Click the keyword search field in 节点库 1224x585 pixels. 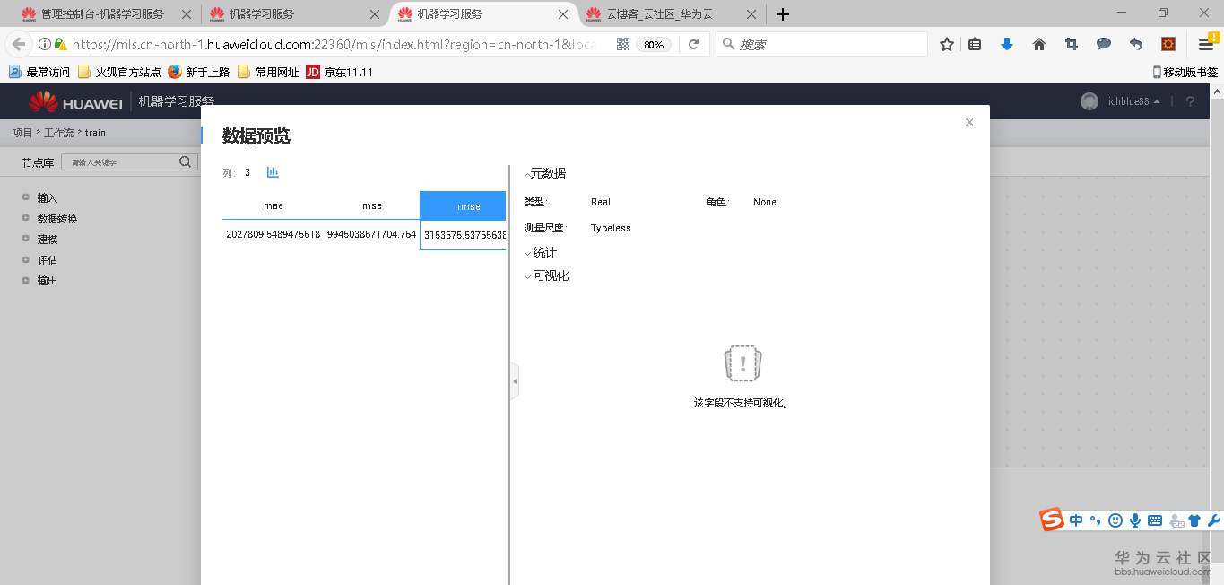click(x=126, y=162)
